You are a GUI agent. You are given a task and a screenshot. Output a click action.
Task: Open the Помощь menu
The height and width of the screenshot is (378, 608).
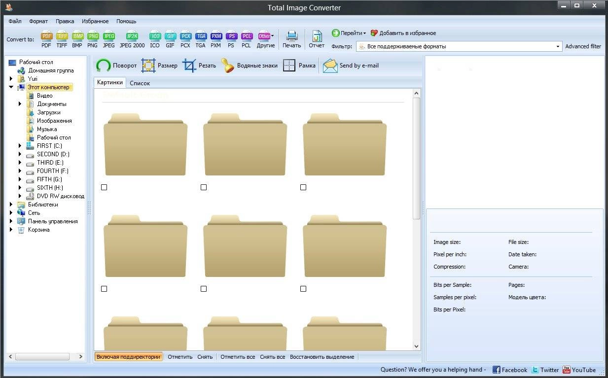pyautogui.click(x=126, y=21)
